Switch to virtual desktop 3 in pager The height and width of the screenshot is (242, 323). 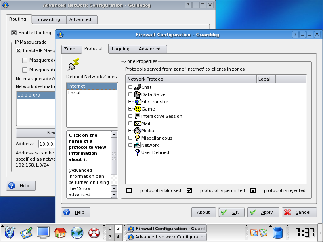click(109, 237)
